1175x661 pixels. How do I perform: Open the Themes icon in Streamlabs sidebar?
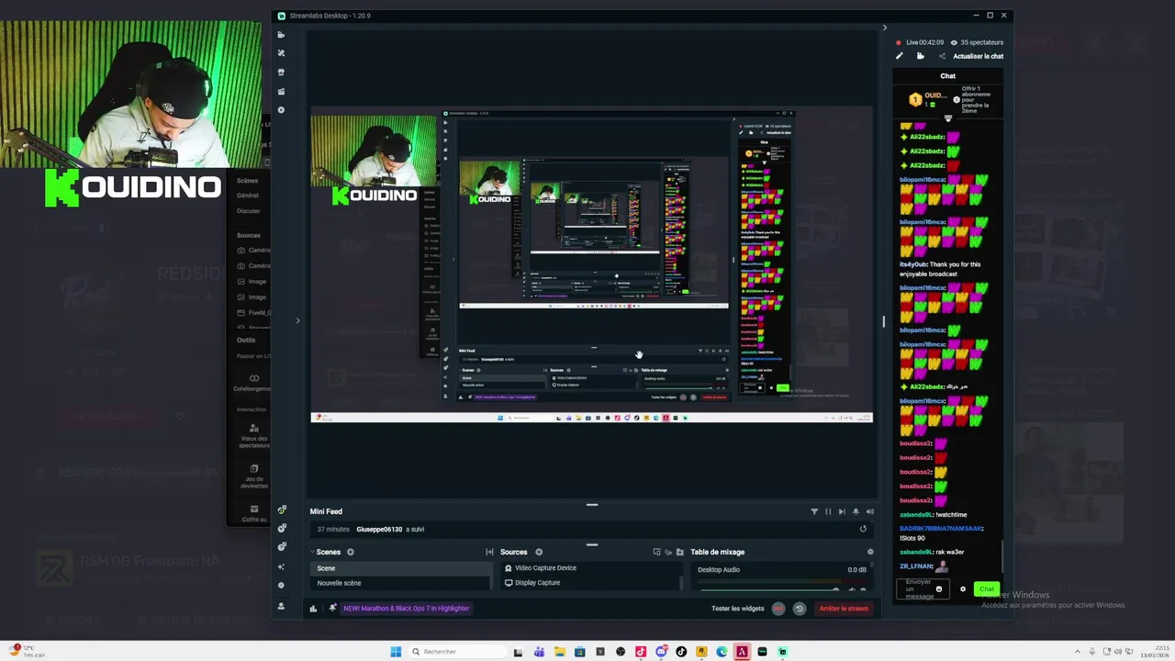tap(281, 53)
